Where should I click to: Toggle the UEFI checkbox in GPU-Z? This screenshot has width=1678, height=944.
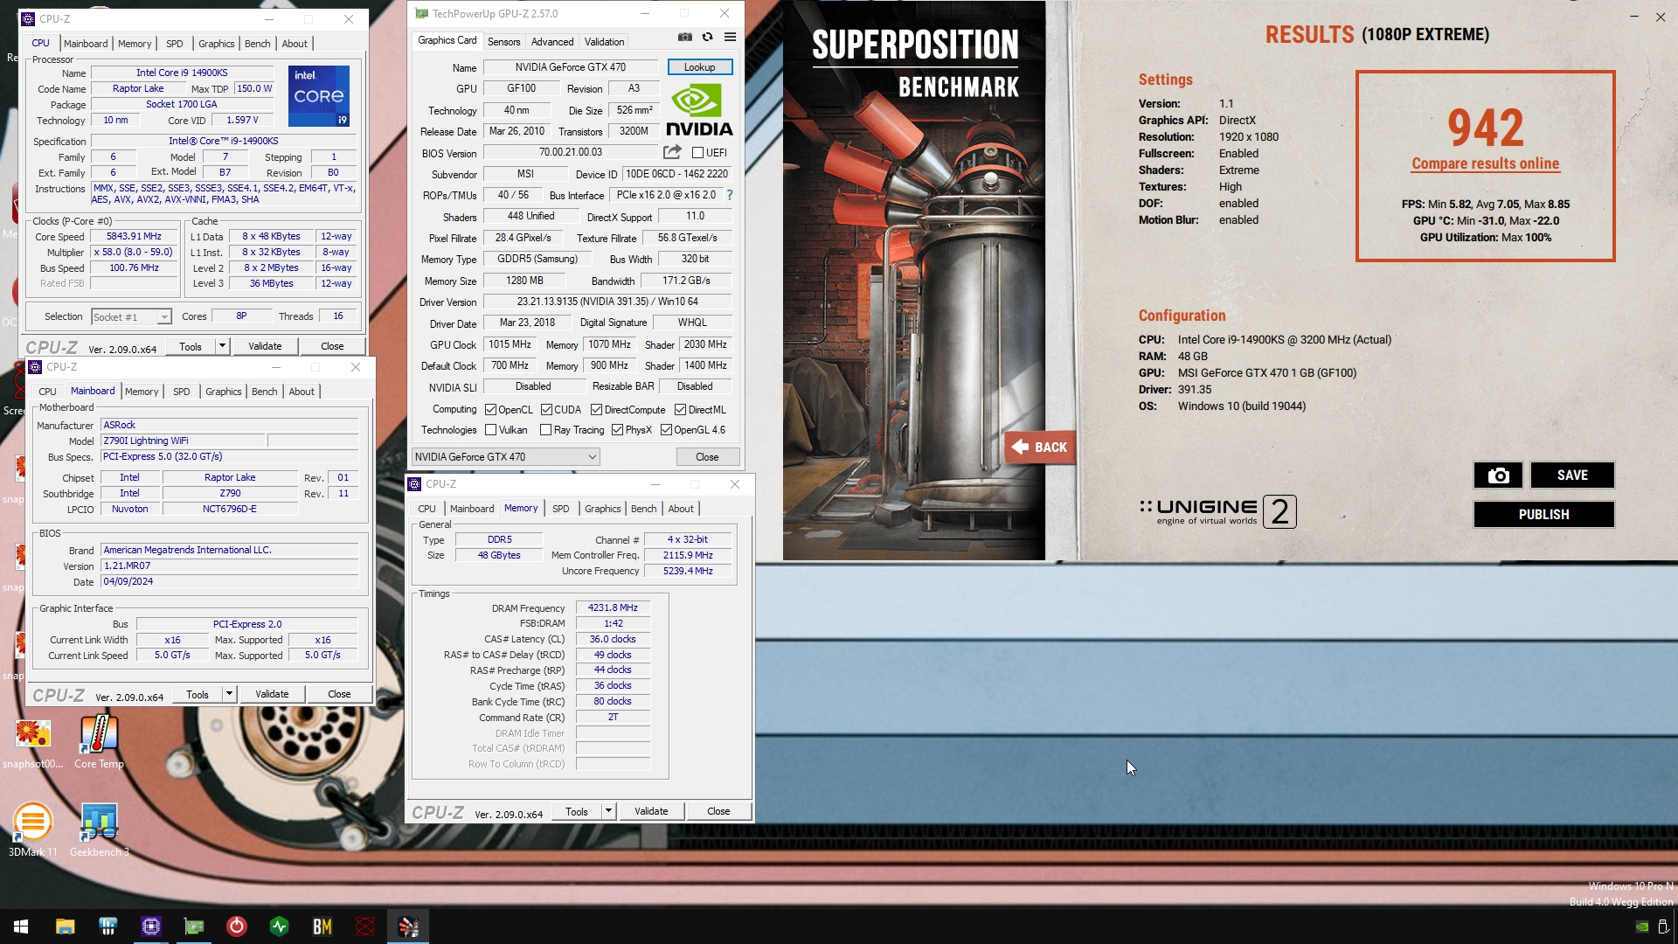coord(697,153)
